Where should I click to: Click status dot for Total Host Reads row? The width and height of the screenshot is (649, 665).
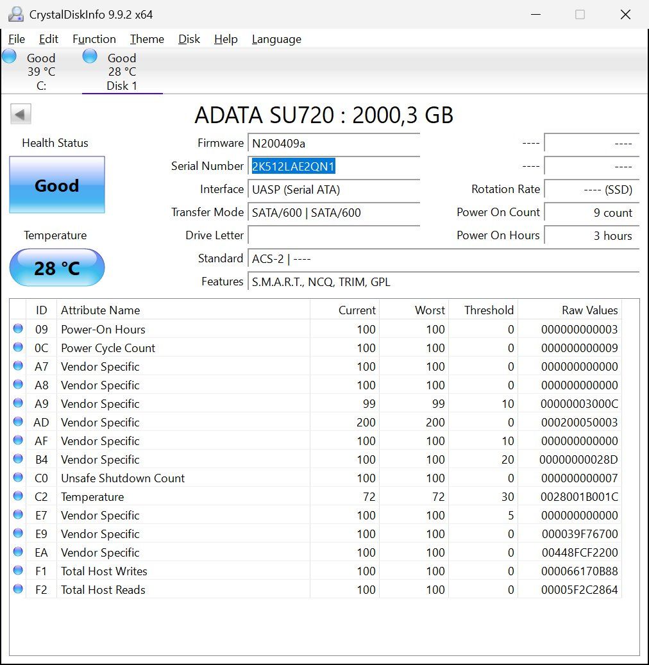point(18,589)
